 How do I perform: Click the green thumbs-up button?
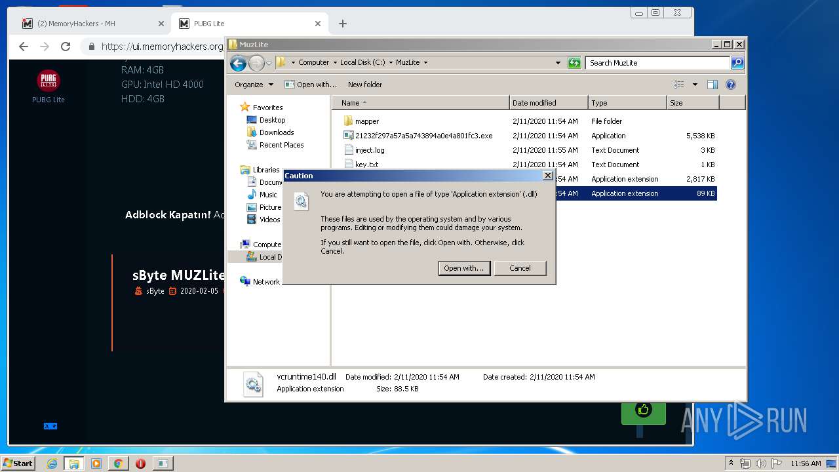click(644, 411)
